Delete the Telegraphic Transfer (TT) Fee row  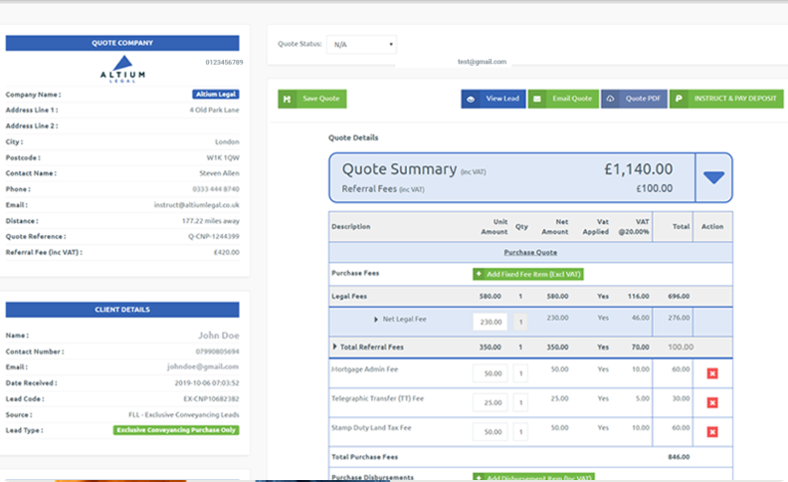coord(712,402)
